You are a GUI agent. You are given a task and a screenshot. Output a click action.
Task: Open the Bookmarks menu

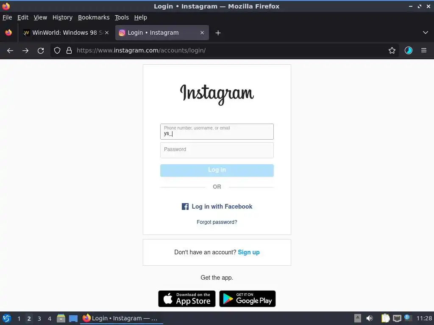point(94,17)
